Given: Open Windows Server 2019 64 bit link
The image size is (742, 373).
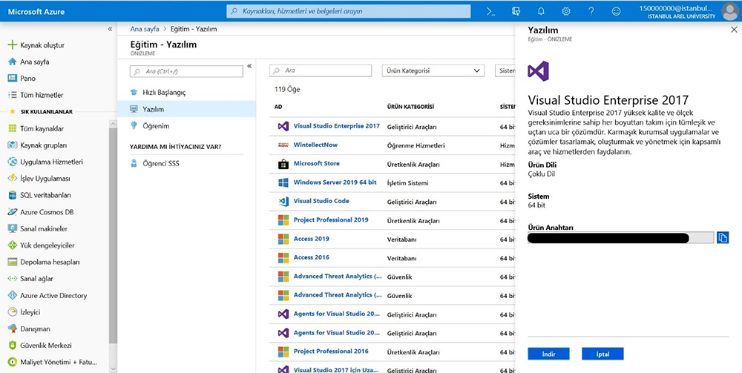Looking at the screenshot, I should point(335,182).
